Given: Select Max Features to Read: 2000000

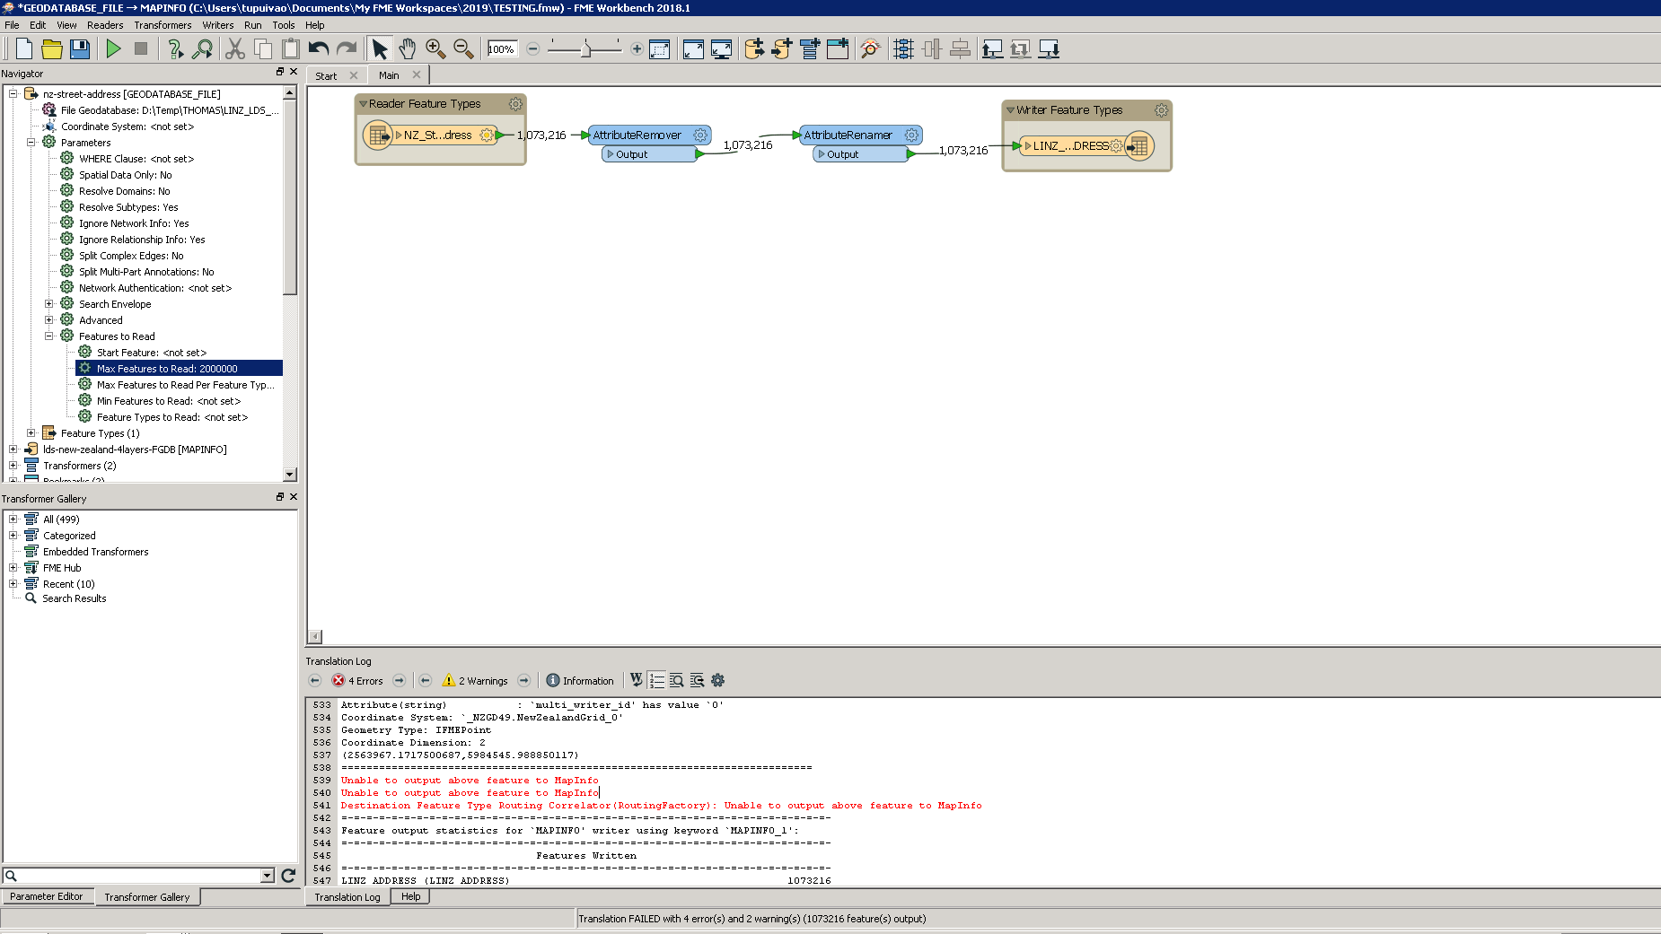Looking at the screenshot, I should coord(179,368).
